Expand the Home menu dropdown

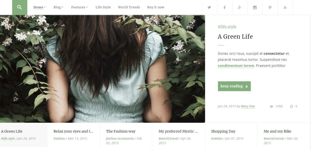coord(39,7)
